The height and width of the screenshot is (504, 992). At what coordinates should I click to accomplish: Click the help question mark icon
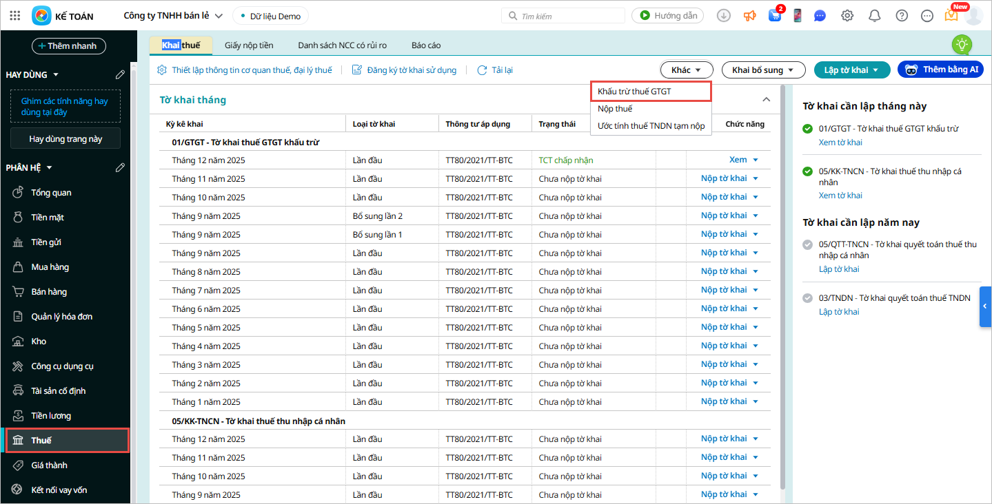pyautogui.click(x=902, y=15)
